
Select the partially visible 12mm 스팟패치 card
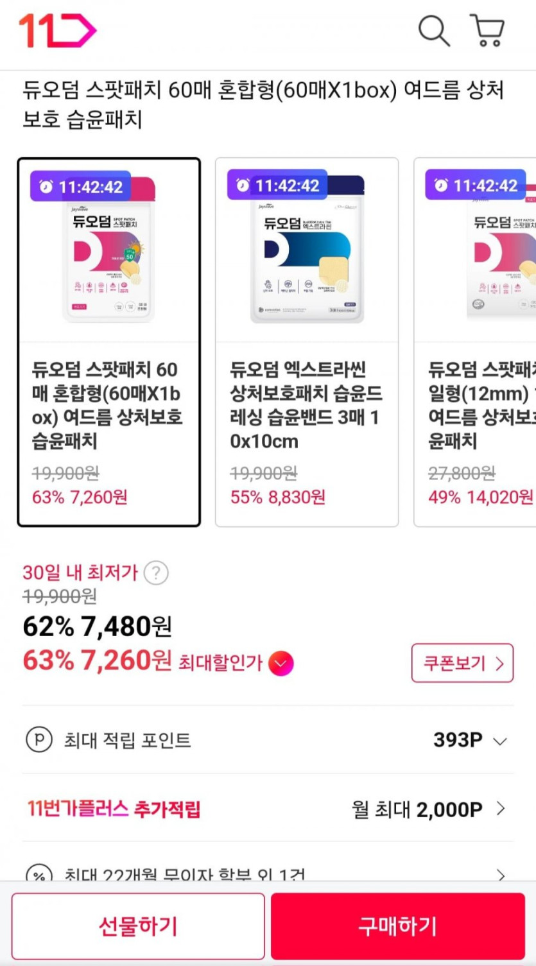[478, 340]
